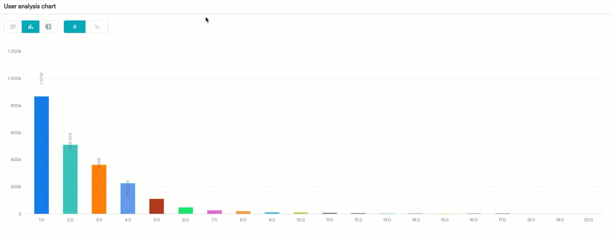The image size is (613, 237).
Task: Click the 1.07M data label
Action: (x=42, y=78)
